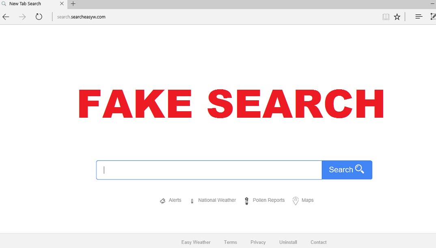Open Reading view in the browser toolbar
436x248 pixels.
[385, 17]
